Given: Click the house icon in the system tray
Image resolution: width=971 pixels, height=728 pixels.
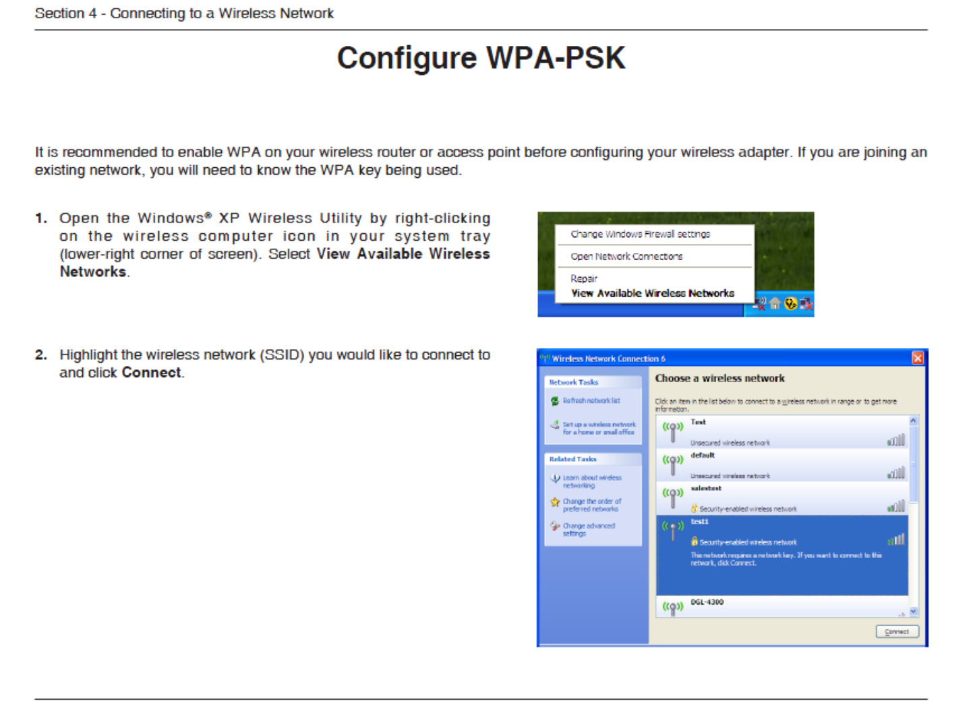Looking at the screenshot, I should [x=775, y=304].
